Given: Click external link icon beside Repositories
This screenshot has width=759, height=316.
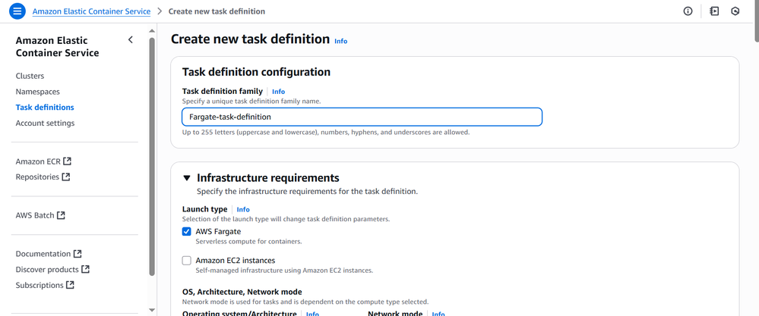Looking at the screenshot, I should 66,177.
